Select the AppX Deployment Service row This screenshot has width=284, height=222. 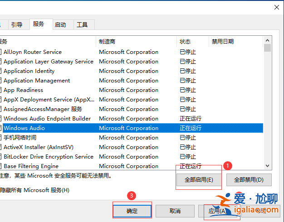pyautogui.click(x=132, y=100)
